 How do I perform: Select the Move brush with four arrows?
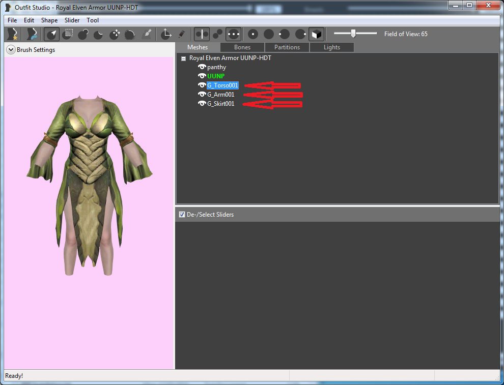pos(115,34)
